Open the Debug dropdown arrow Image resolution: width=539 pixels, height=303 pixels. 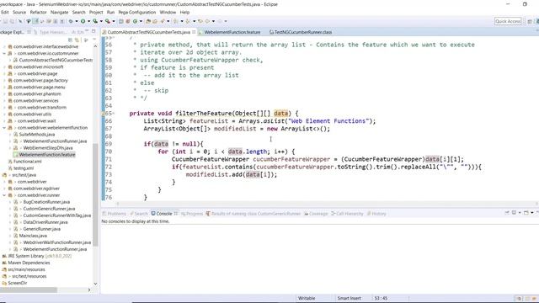click(x=77, y=21)
